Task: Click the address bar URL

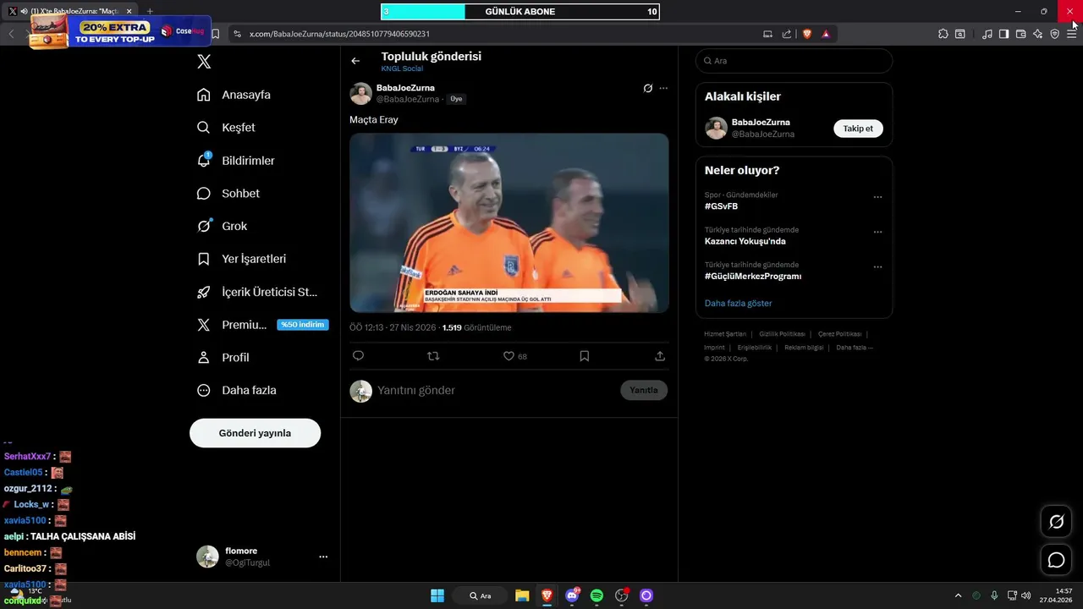Action: coord(339,34)
